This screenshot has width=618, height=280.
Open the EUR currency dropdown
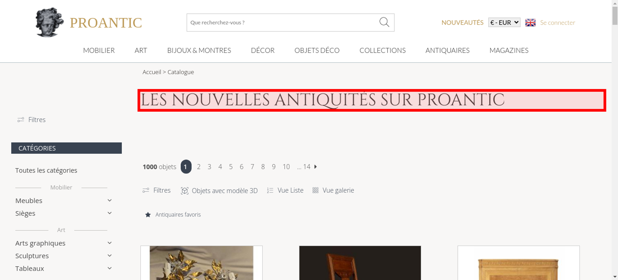coord(504,23)
